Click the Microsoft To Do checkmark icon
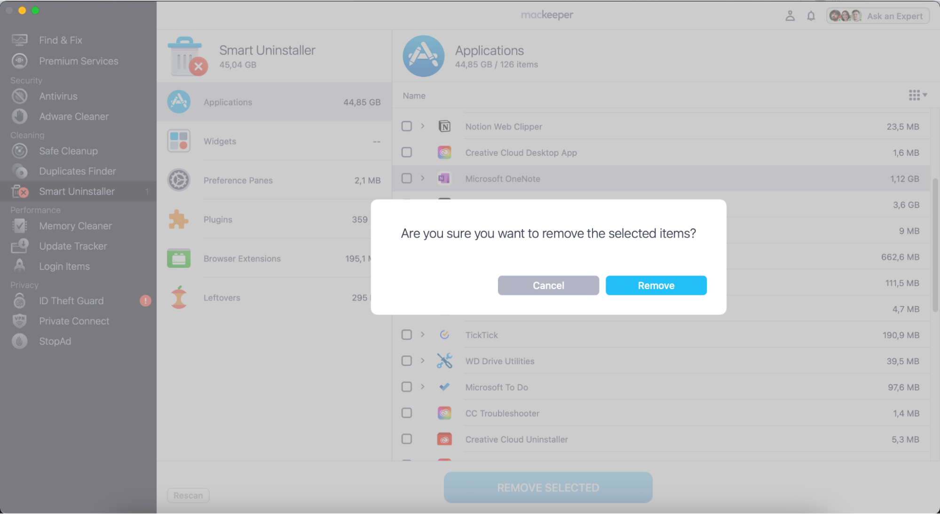Screen dimensions: 940x514 pos(444,387)
